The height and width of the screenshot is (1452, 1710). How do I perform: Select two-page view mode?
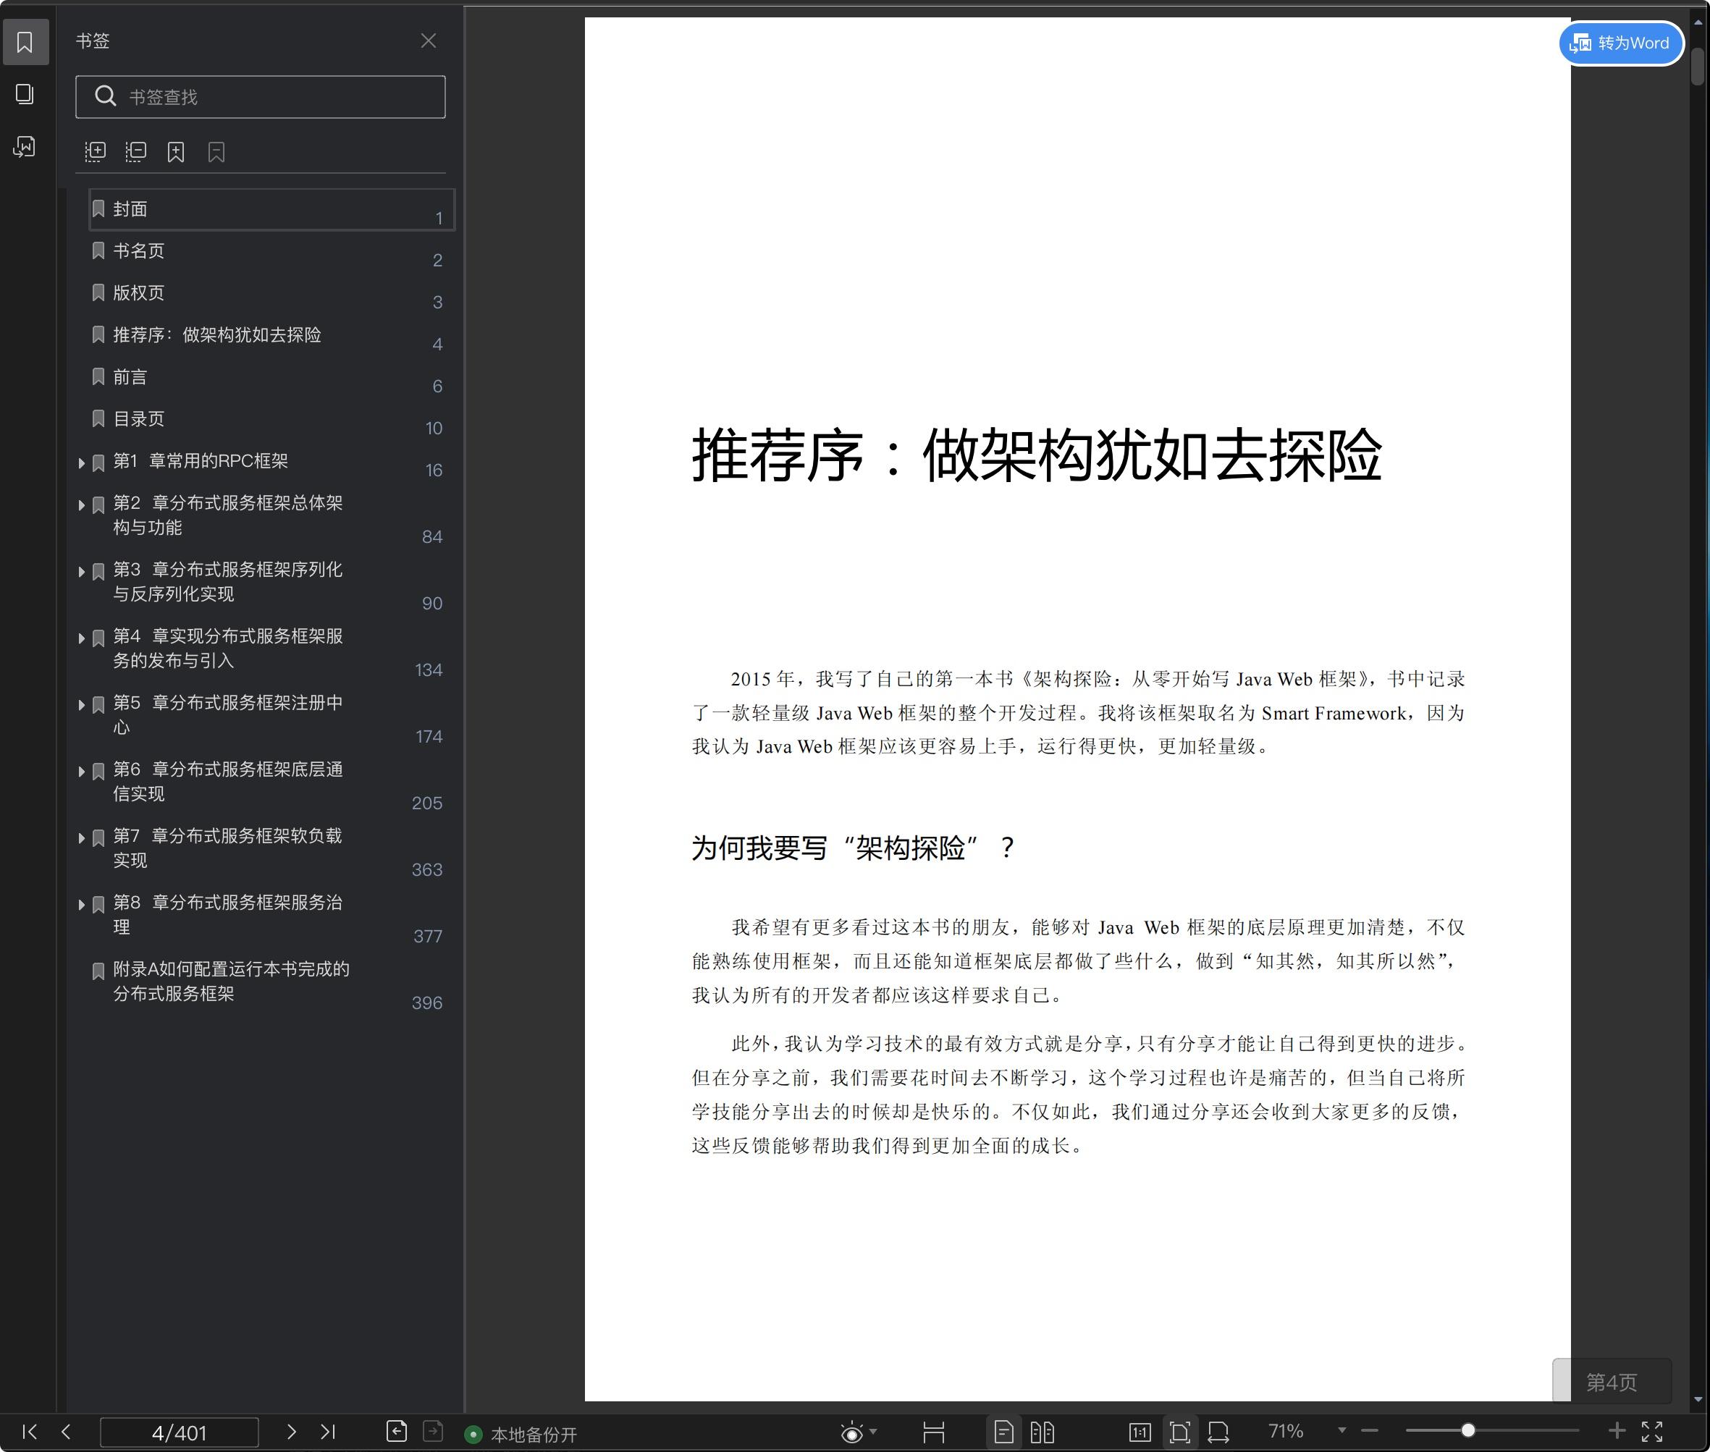[1043, 1432]
